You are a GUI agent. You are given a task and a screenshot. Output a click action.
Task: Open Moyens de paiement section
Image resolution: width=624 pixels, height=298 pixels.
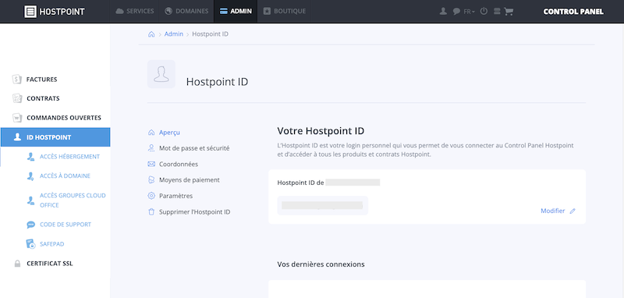pyautogui.click(x=189, y=180)
